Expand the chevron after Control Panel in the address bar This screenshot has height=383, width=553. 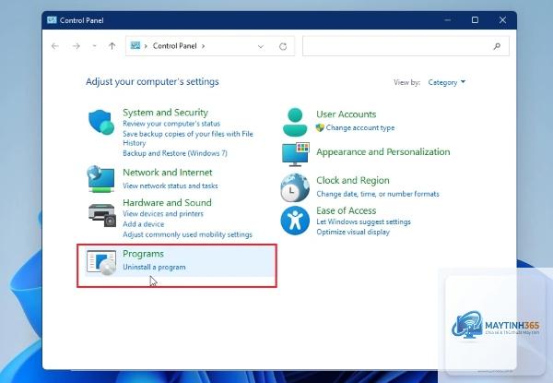pos(203,46)
